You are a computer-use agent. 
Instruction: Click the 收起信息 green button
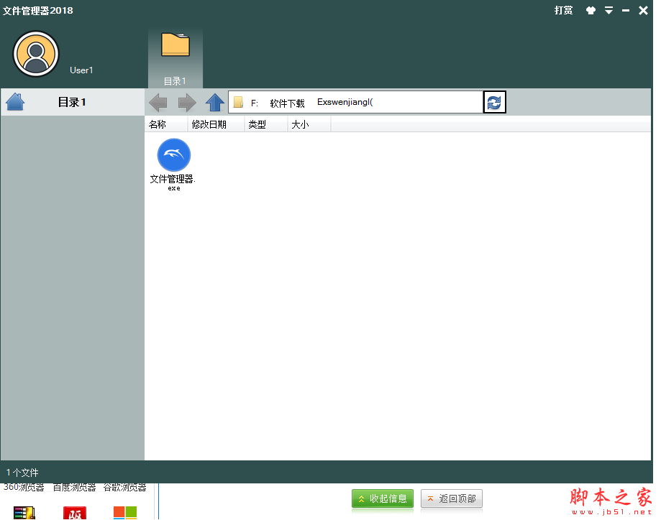[x=383, y=499]
